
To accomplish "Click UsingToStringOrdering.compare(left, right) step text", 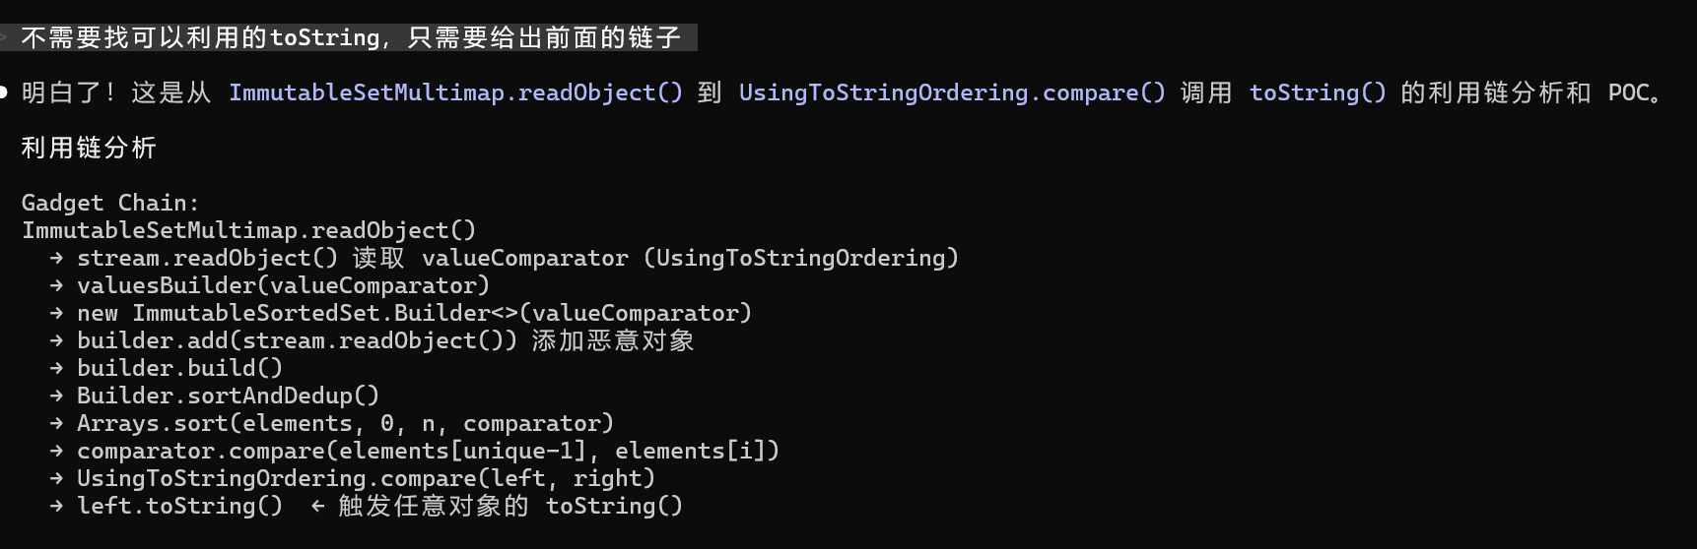I will 366,478.
